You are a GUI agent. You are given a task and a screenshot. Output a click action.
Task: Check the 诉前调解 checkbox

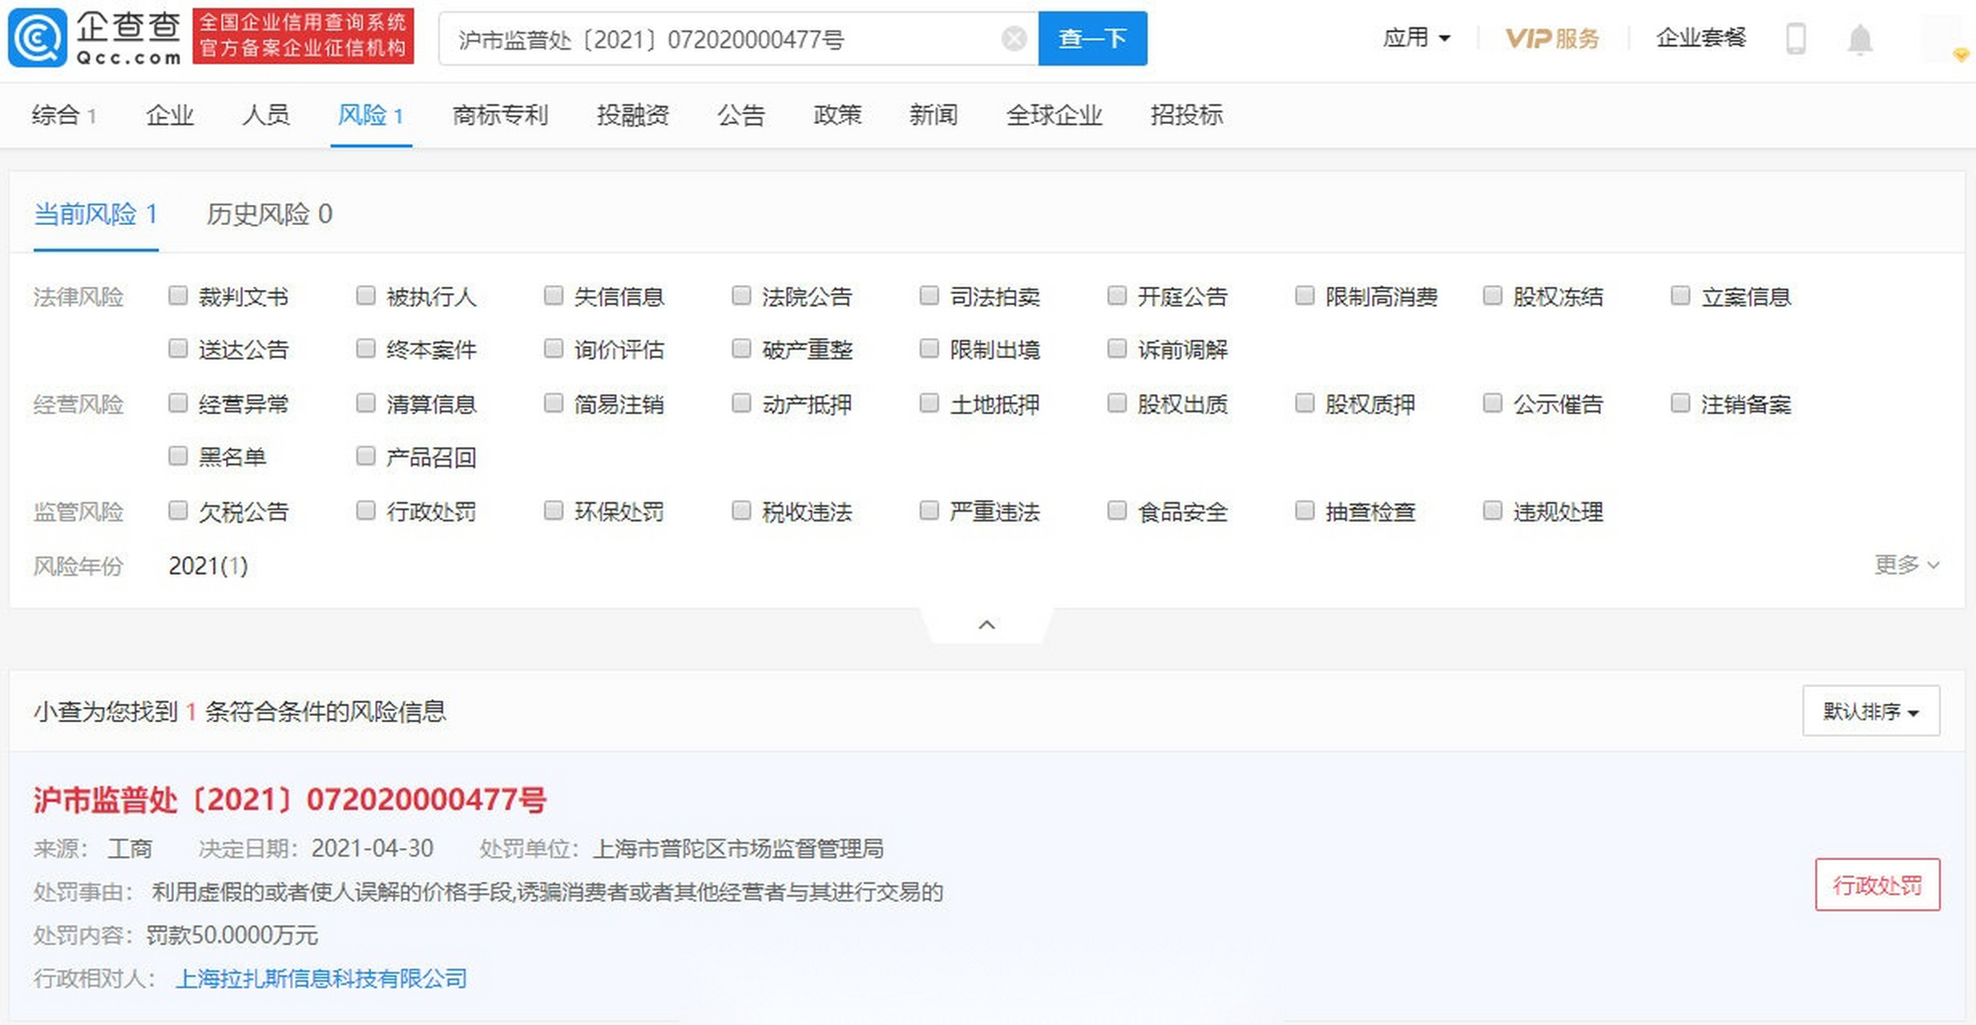[x=1117, y=348]
